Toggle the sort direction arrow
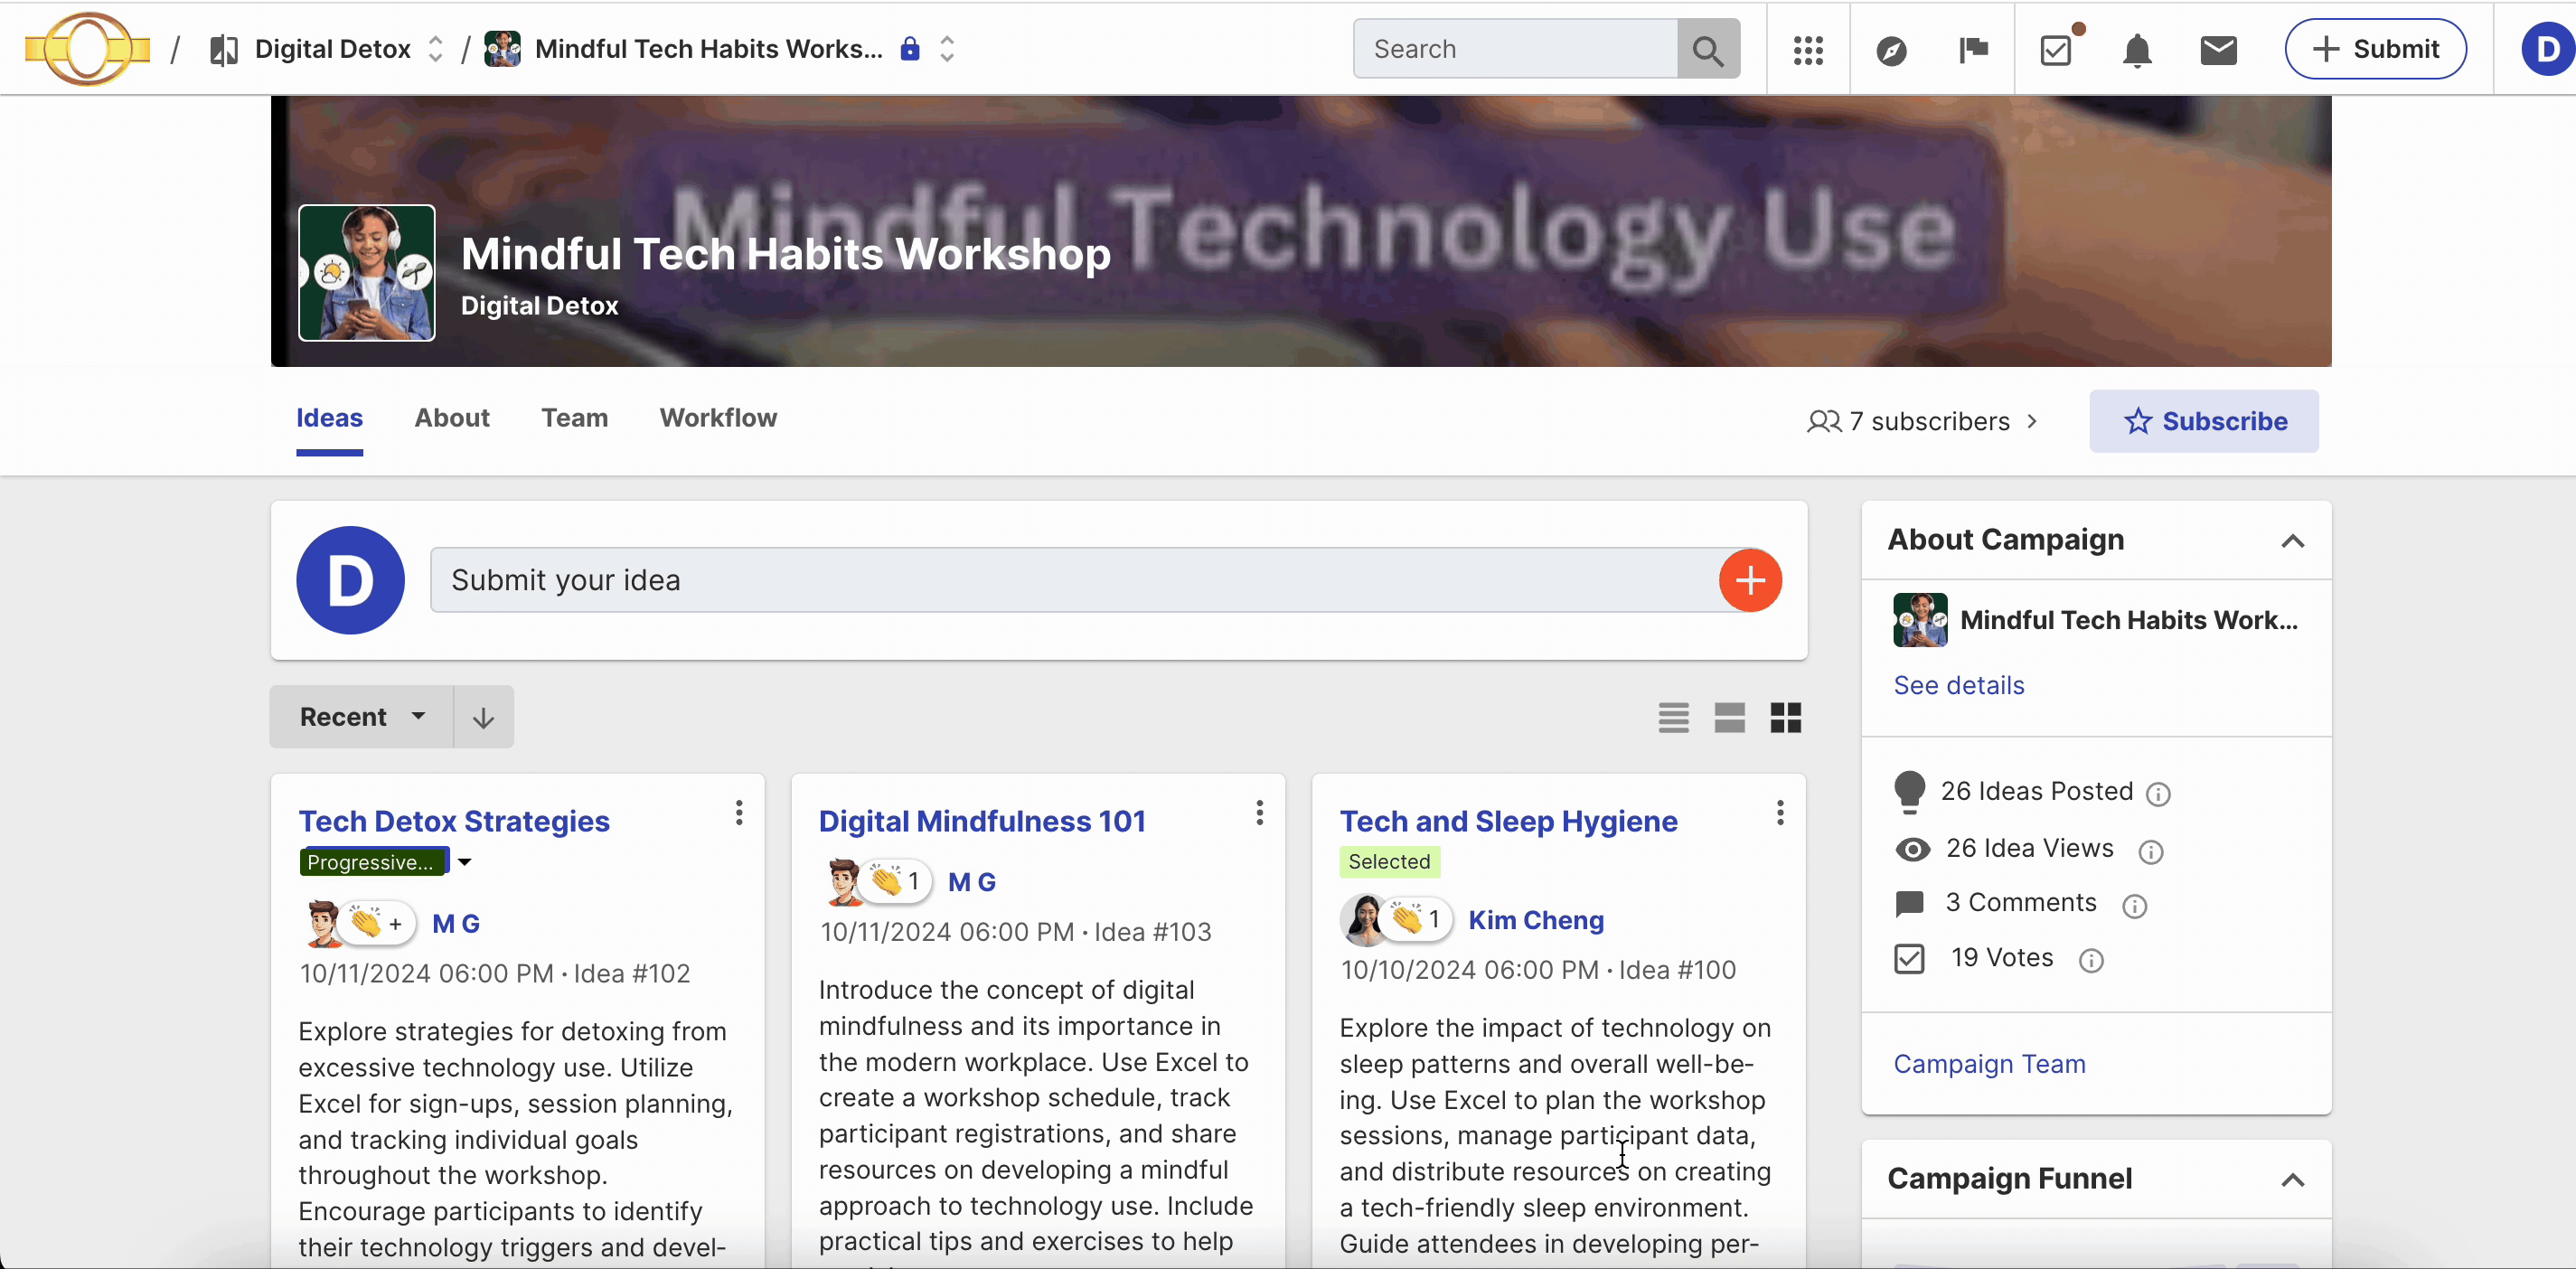The width and height of the screenshot is (2576, 1269). tap(483, 717)
